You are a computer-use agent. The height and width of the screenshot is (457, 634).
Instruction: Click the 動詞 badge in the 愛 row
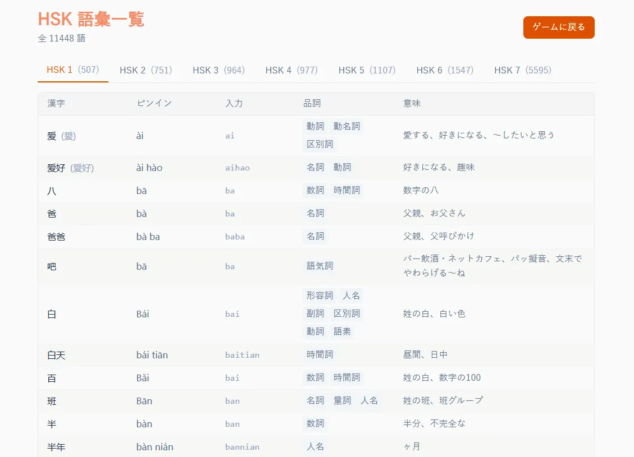(315, 126)
